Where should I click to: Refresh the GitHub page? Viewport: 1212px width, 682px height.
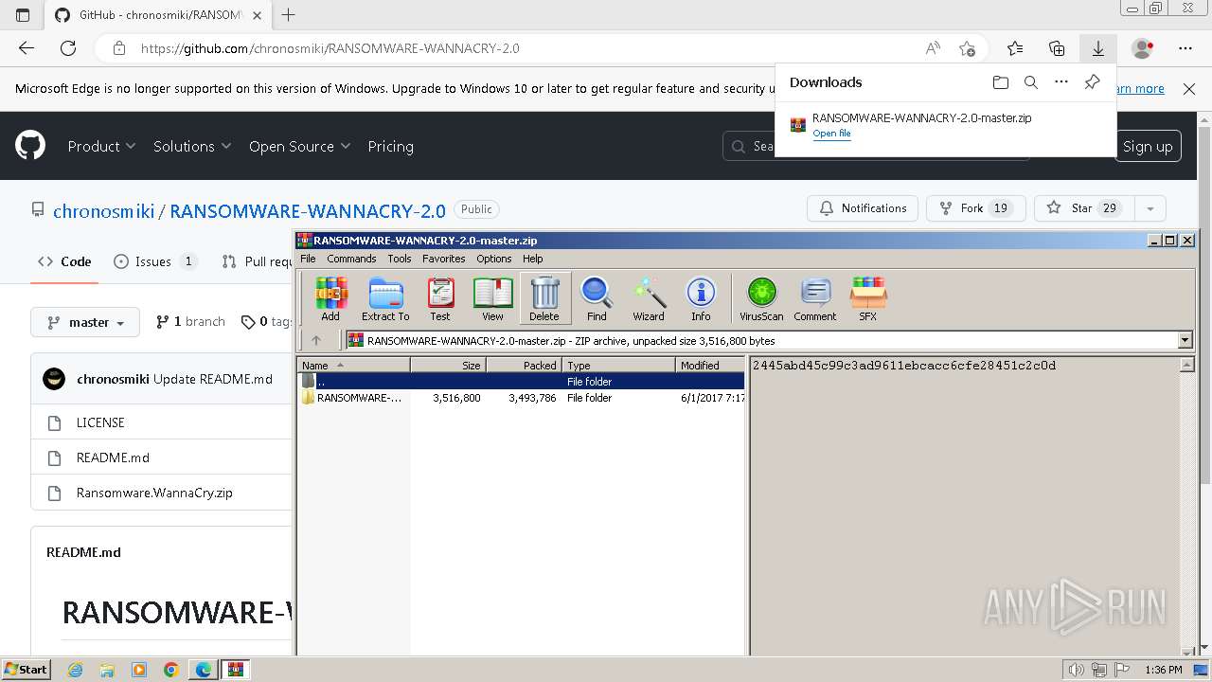pyautogui.click(x=68, y=48)
